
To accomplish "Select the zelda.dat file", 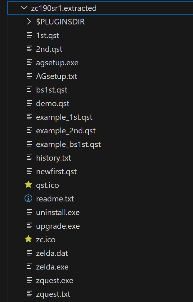I will point(100,253).
